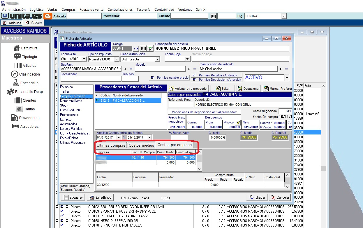Viewport: 363px width, 228px height.
Task: Select Stock in the article section list
Action: [x=64, y=105]
